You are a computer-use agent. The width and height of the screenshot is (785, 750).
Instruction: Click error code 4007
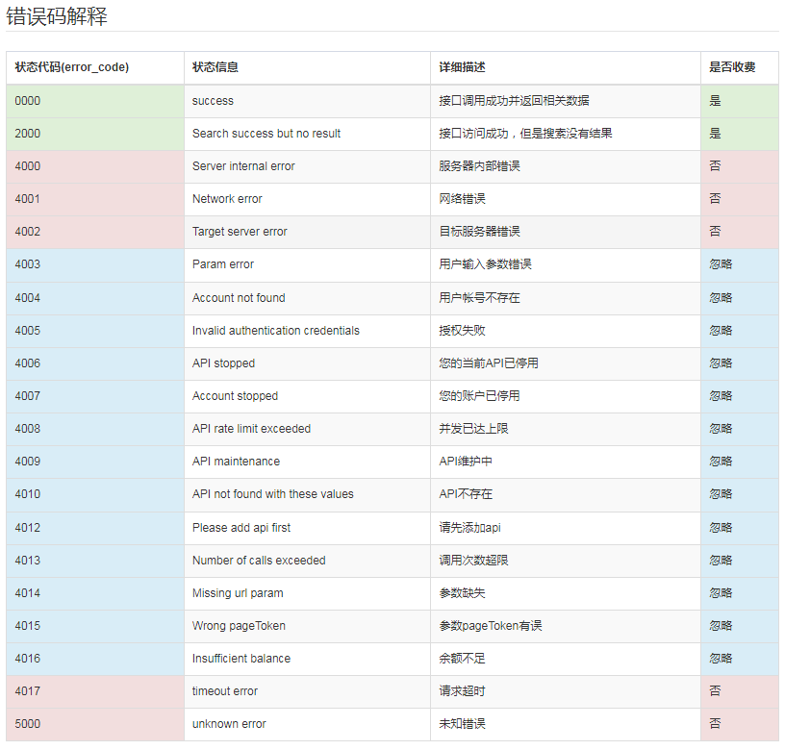[28, 396]
